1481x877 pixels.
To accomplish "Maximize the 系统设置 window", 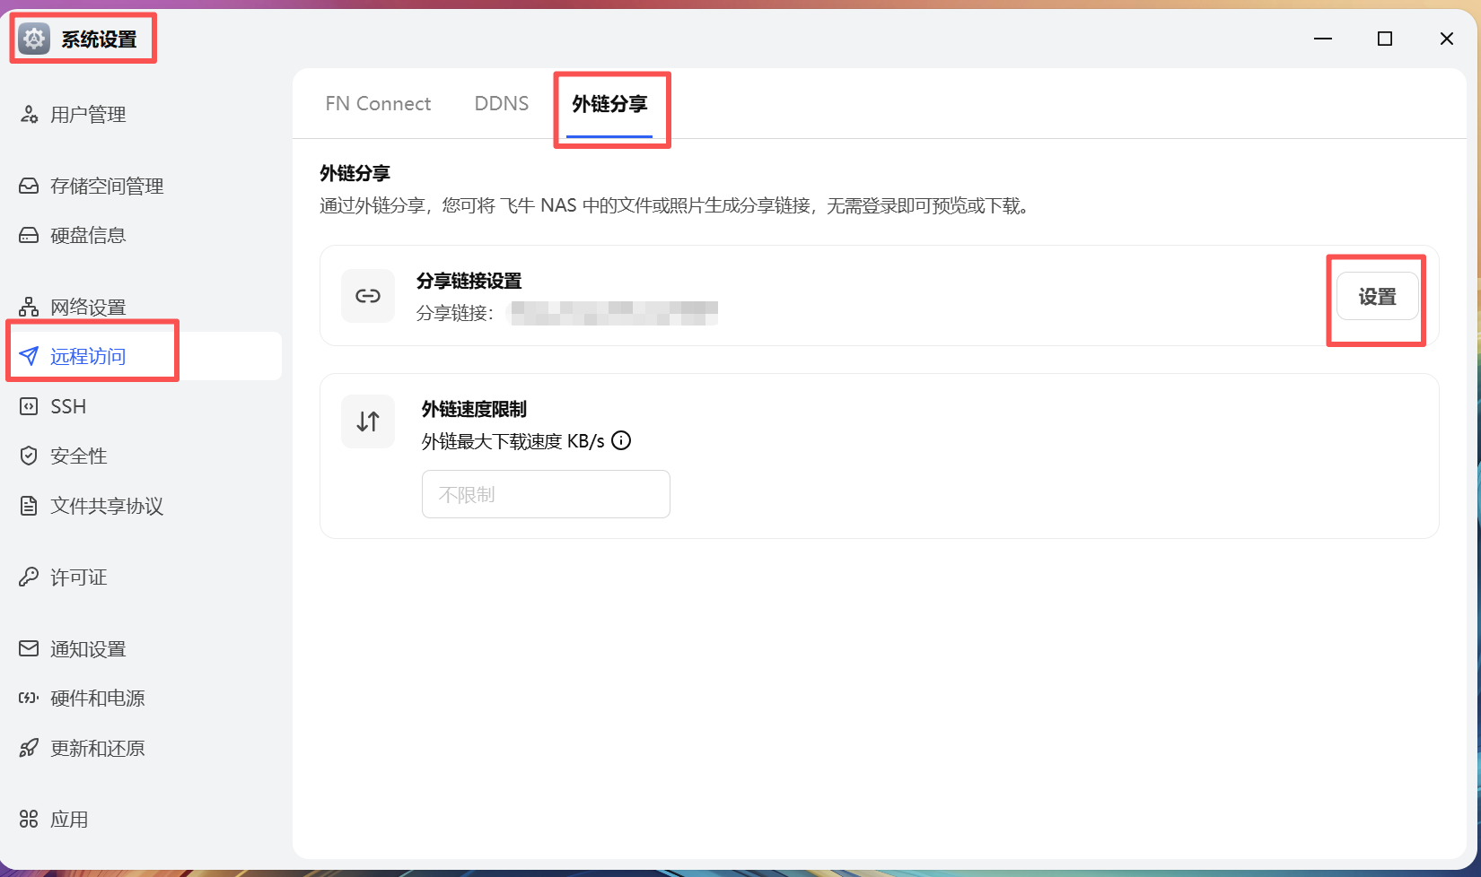I will click(1384, 39).
